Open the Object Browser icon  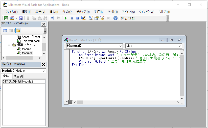pos(102,18)
